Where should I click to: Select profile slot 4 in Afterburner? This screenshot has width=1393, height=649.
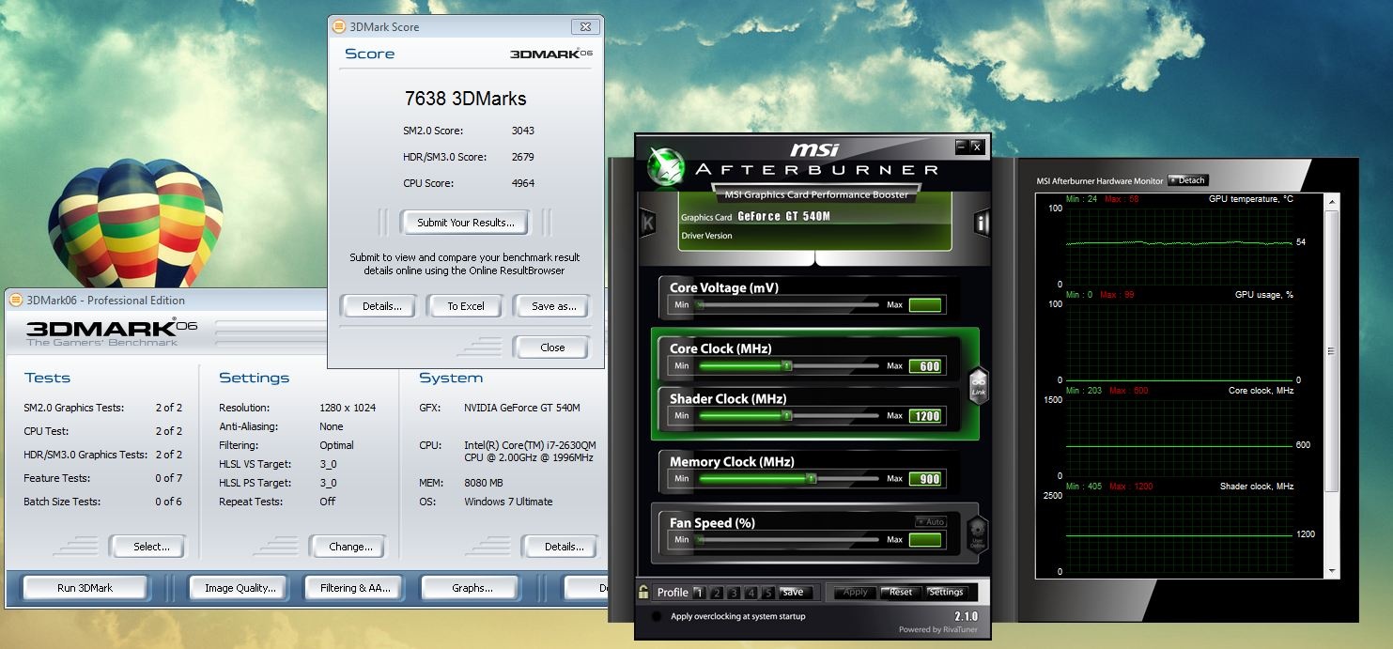pos(751,593)
